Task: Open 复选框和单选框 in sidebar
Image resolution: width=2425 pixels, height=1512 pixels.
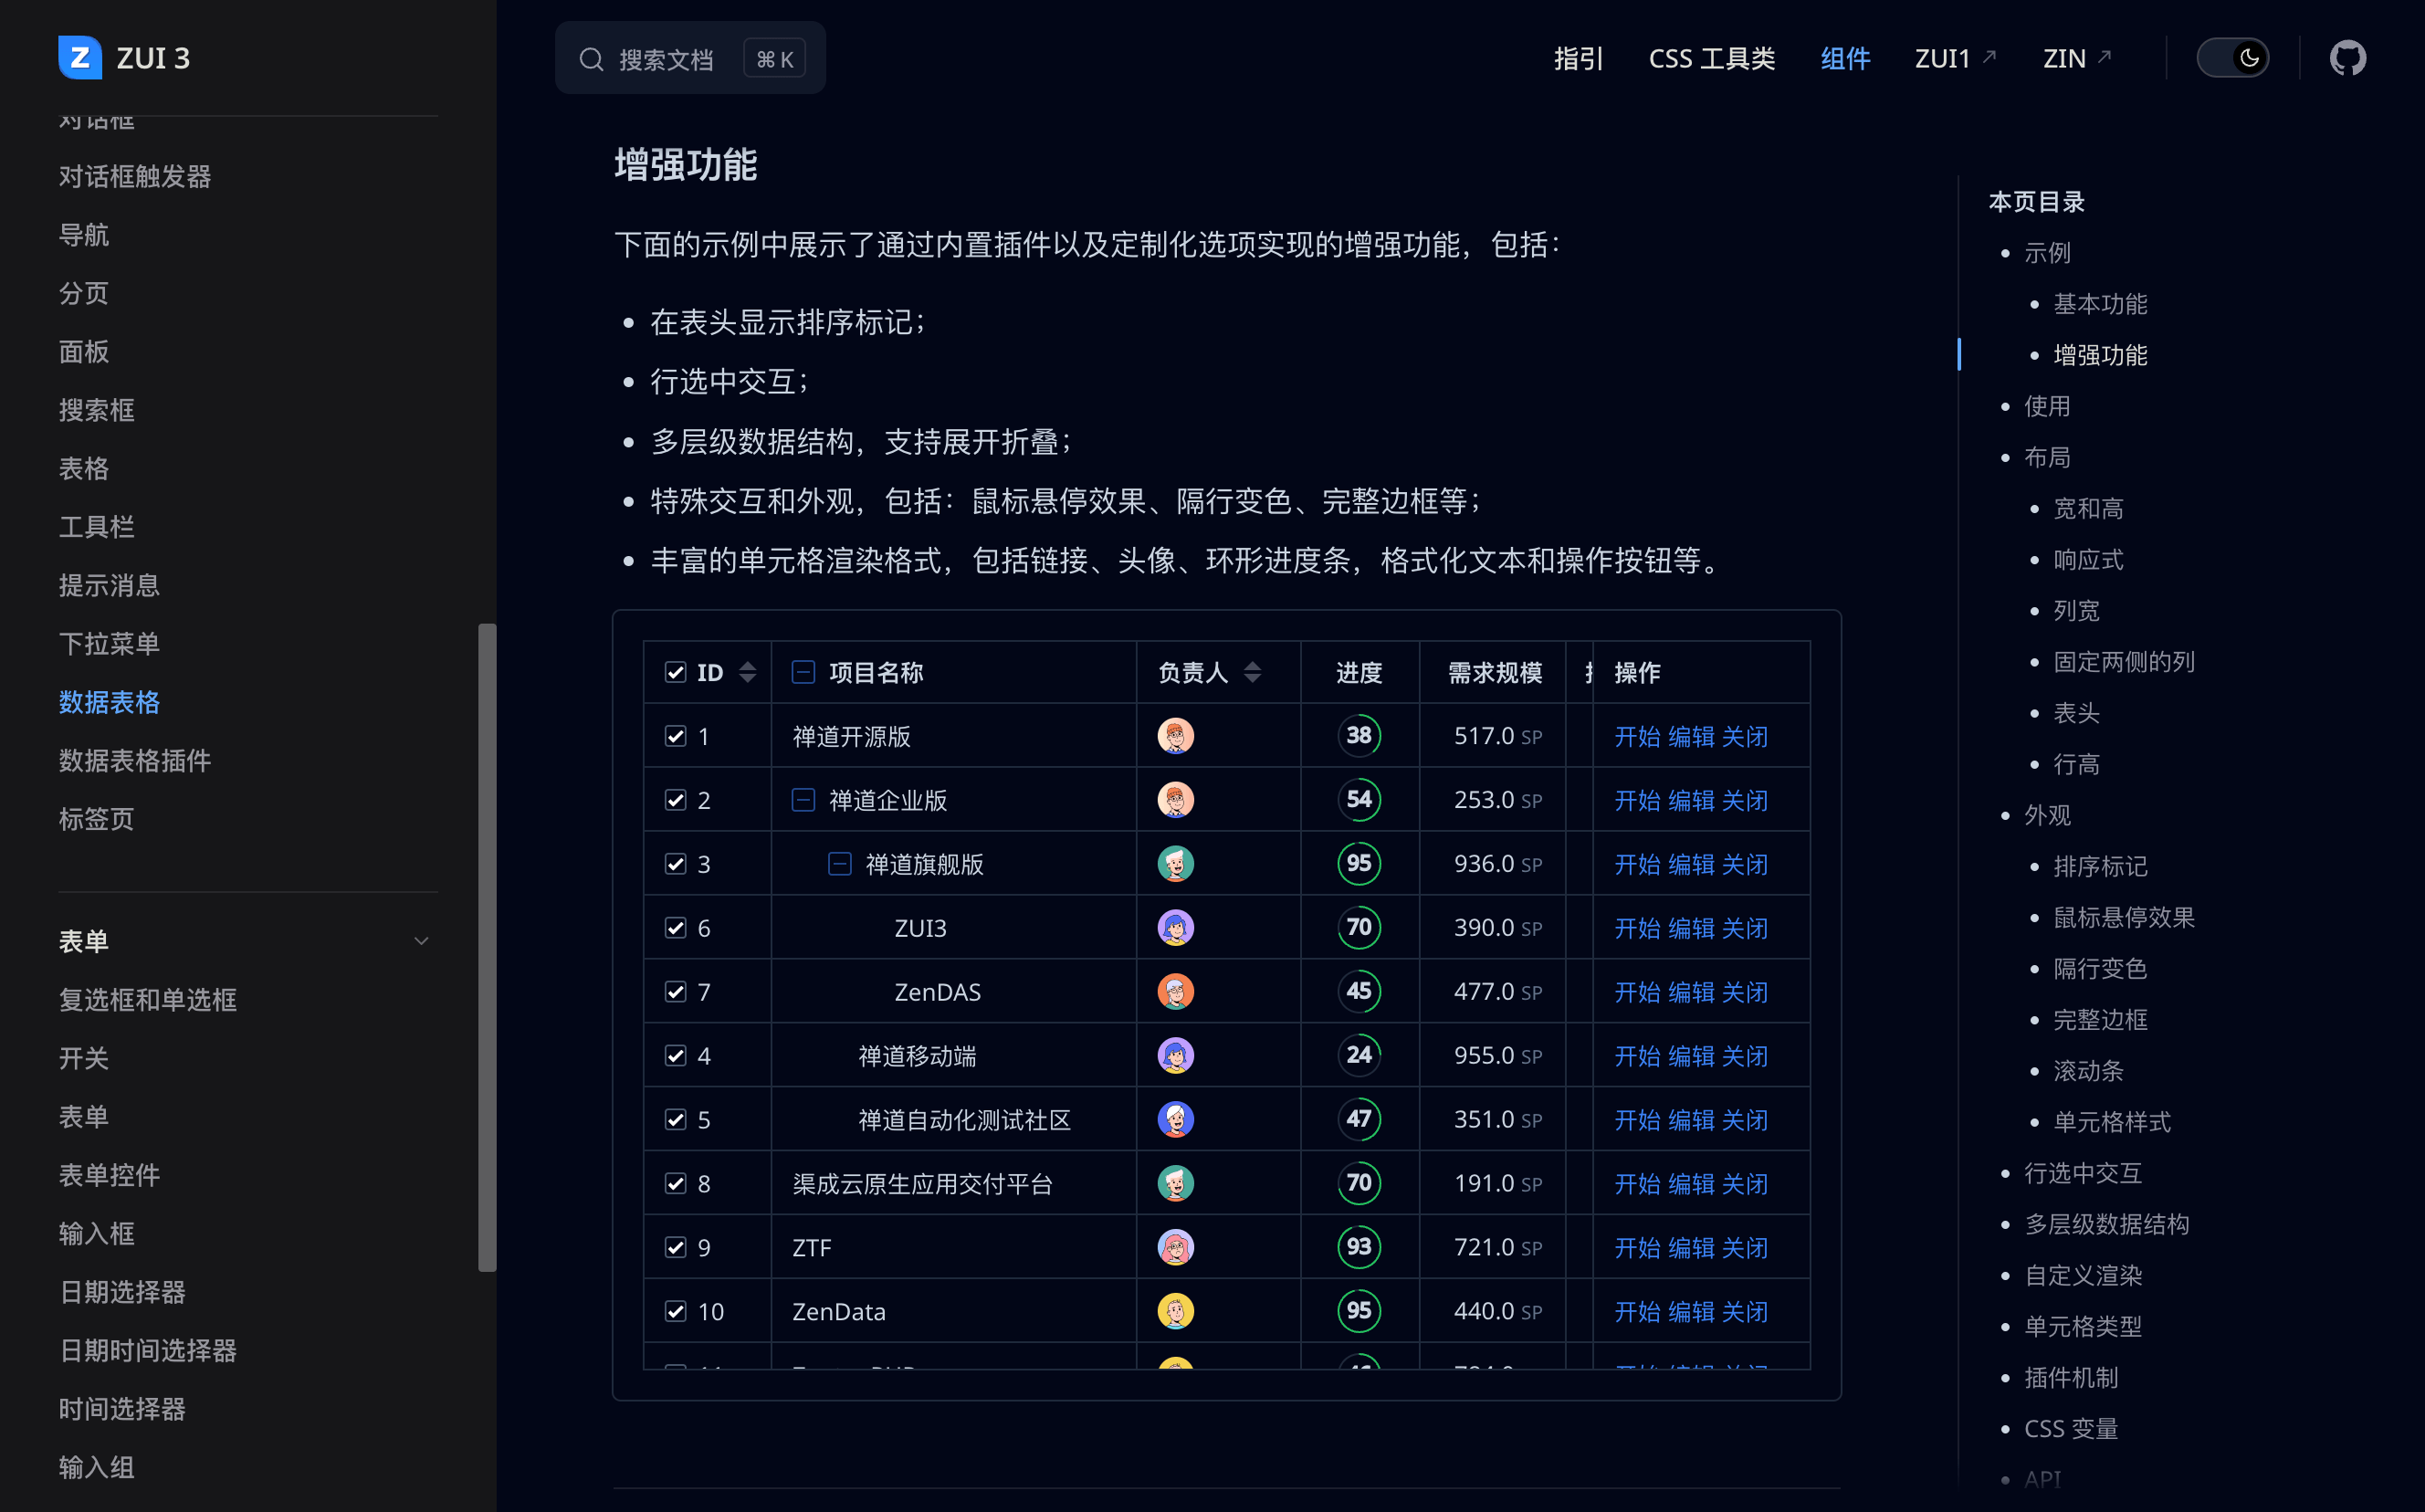Action: point(147,1000)
